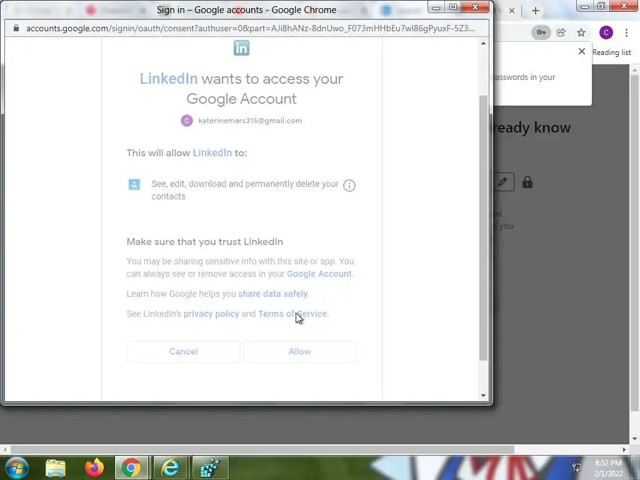Screen dimensions: 640x480
Task: Open the share data safely link
Action: 273,294
